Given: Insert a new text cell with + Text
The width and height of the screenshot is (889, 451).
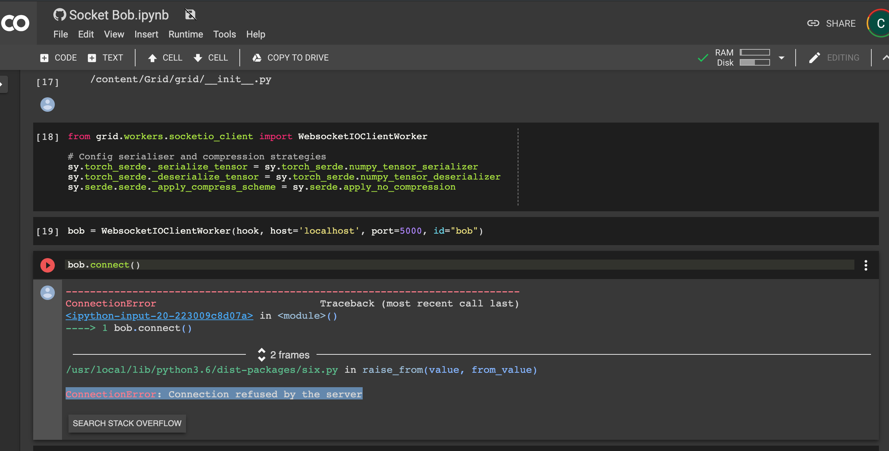Looking at the screenshot, I should pos(106,57).
